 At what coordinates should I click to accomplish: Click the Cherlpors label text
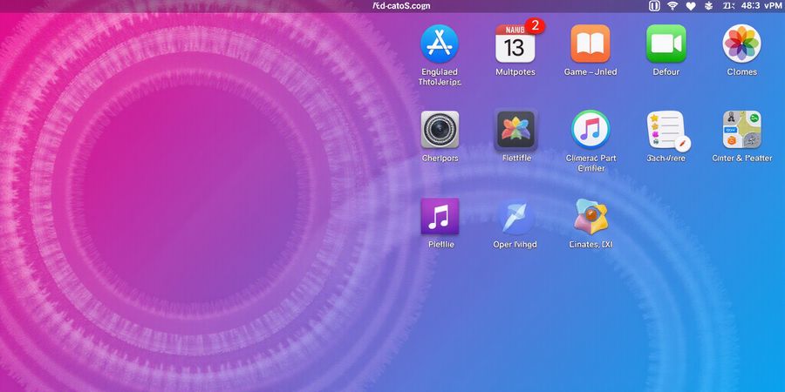[x=440, y=158]
